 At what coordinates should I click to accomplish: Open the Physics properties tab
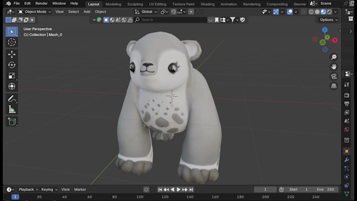tap(346, 177)
